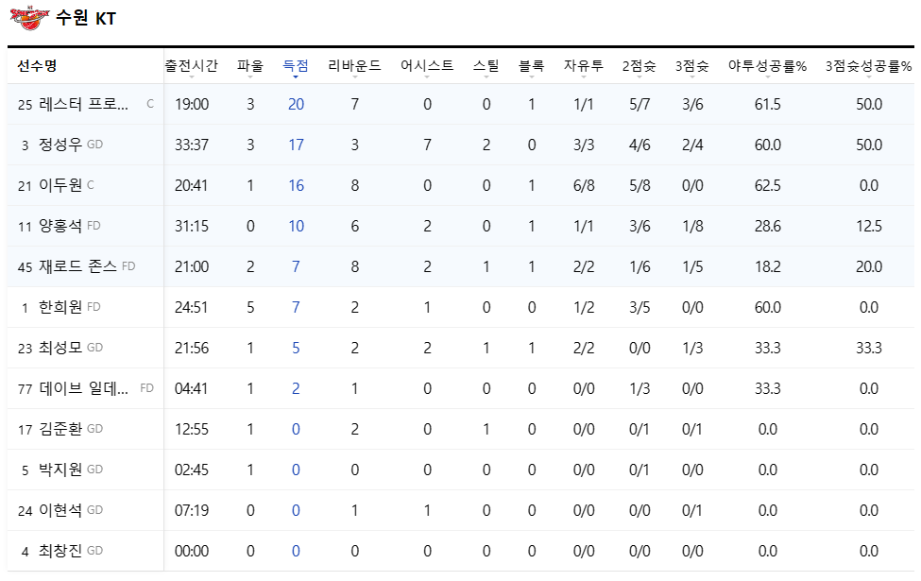Select points value 17 for 정성우
921x581 pixels.
296,145
